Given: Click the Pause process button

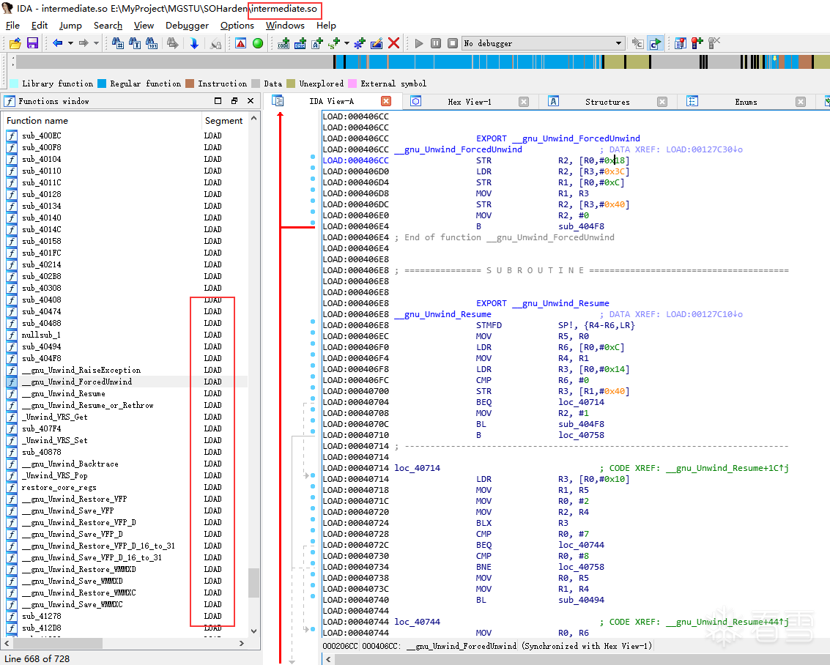Looking at the screenshot, I should point(436,43).
